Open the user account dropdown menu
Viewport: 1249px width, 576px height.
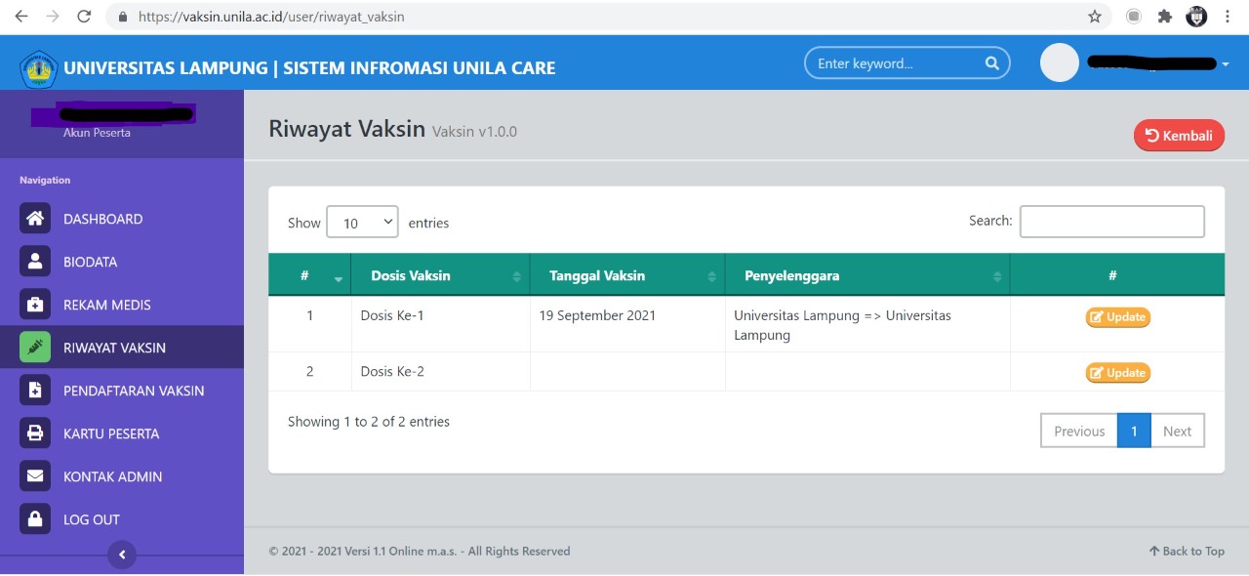coord(1225,64)
